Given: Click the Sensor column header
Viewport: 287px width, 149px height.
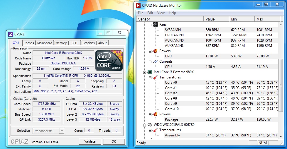Looking at the screenshot, I should [170, 19].
